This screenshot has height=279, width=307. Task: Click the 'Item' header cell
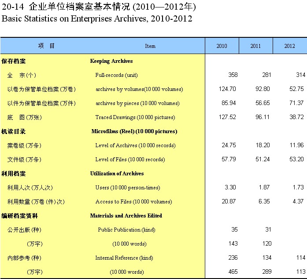[150, 46]
